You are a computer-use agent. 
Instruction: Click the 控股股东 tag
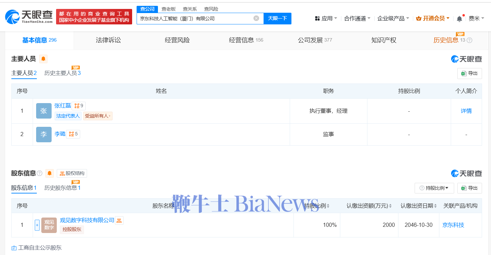72,230
